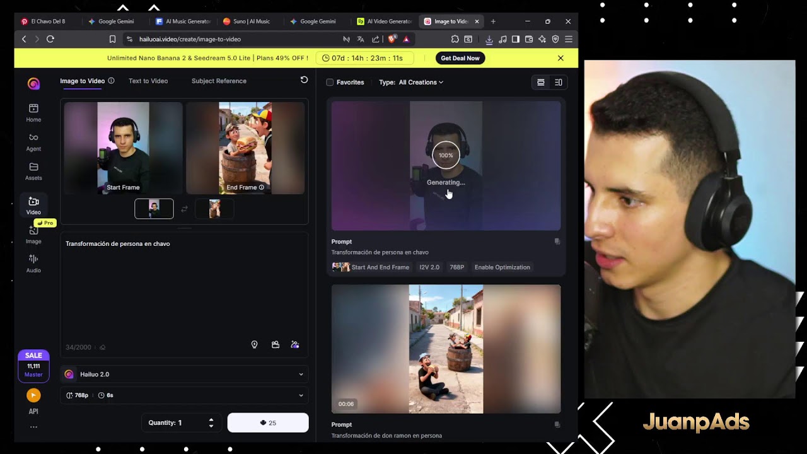Viewport: 807px width, 454px height.
Task: Click the translate page icon in address bar
Action: point(361,39)
